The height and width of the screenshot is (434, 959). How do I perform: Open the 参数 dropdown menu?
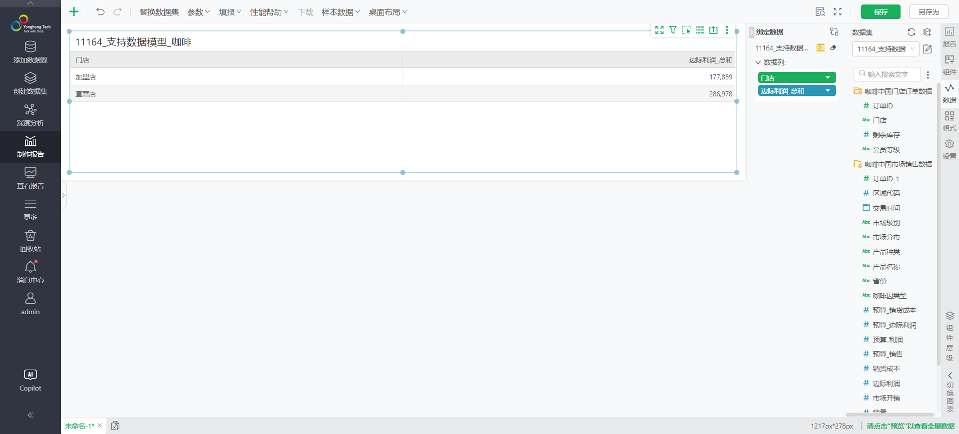coord(198,12)
